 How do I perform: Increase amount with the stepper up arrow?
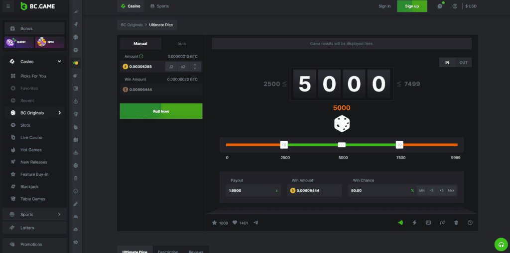pyautogui.click(x=195, y=65)
